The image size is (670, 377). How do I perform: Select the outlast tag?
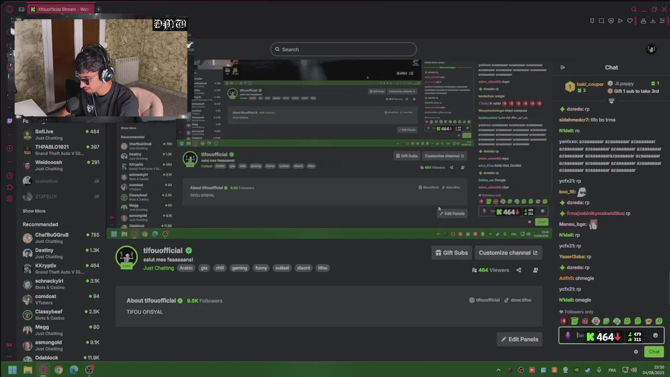coord(282,268)
